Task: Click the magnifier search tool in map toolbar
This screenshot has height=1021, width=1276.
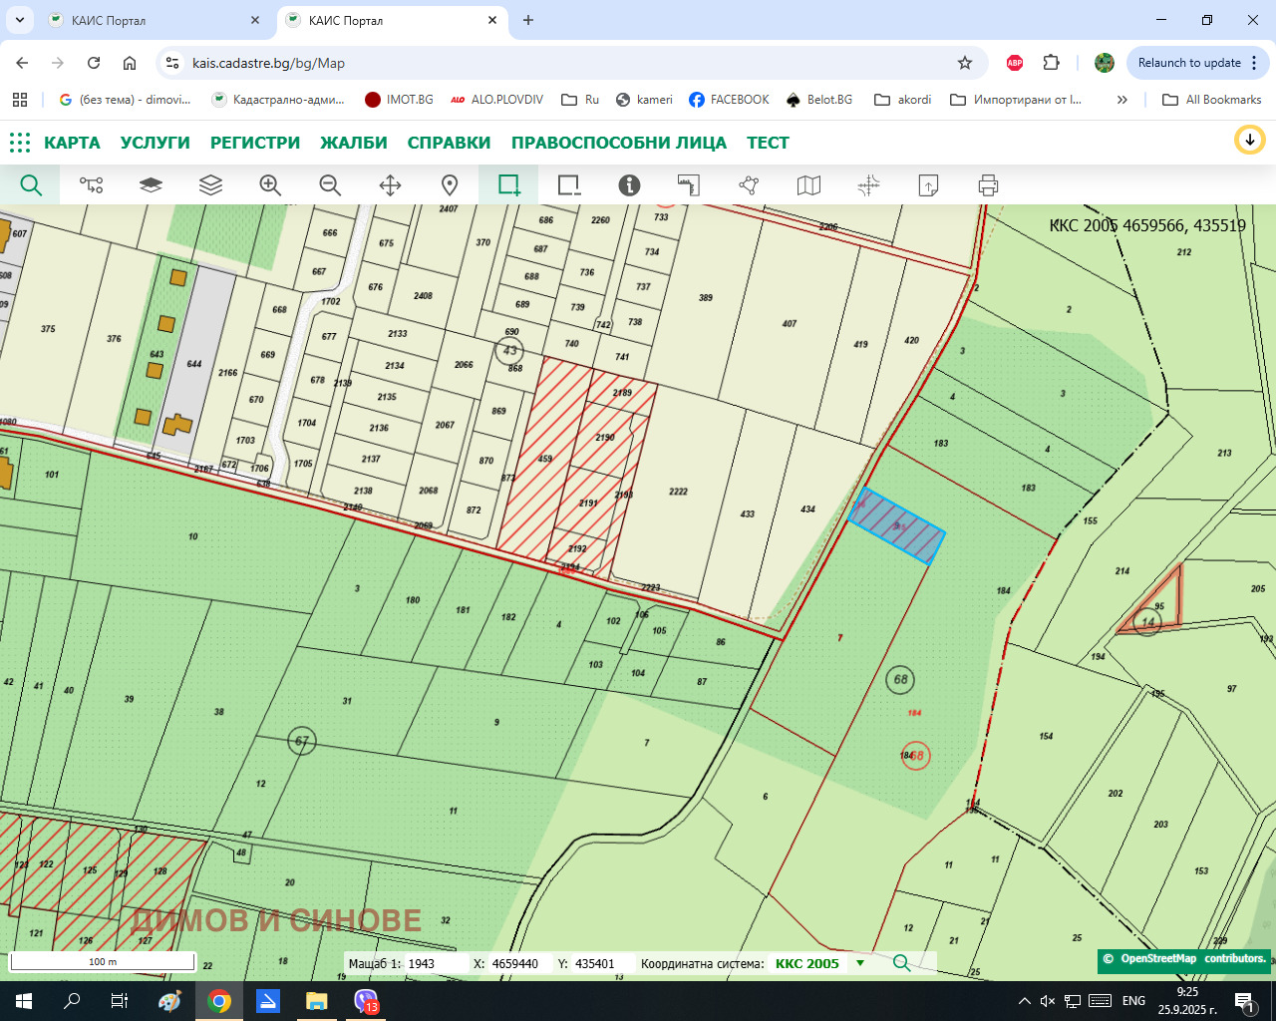Action: 31,185
